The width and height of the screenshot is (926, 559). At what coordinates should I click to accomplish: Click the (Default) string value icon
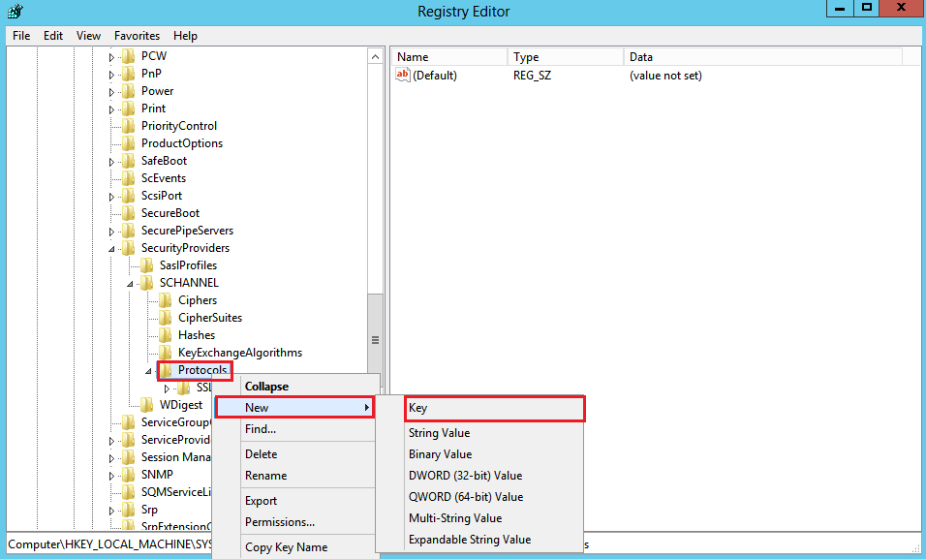click(404, 76)
